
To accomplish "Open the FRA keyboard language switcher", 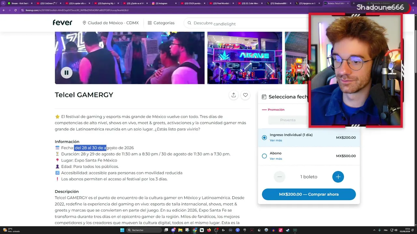I will pos(386,230).
